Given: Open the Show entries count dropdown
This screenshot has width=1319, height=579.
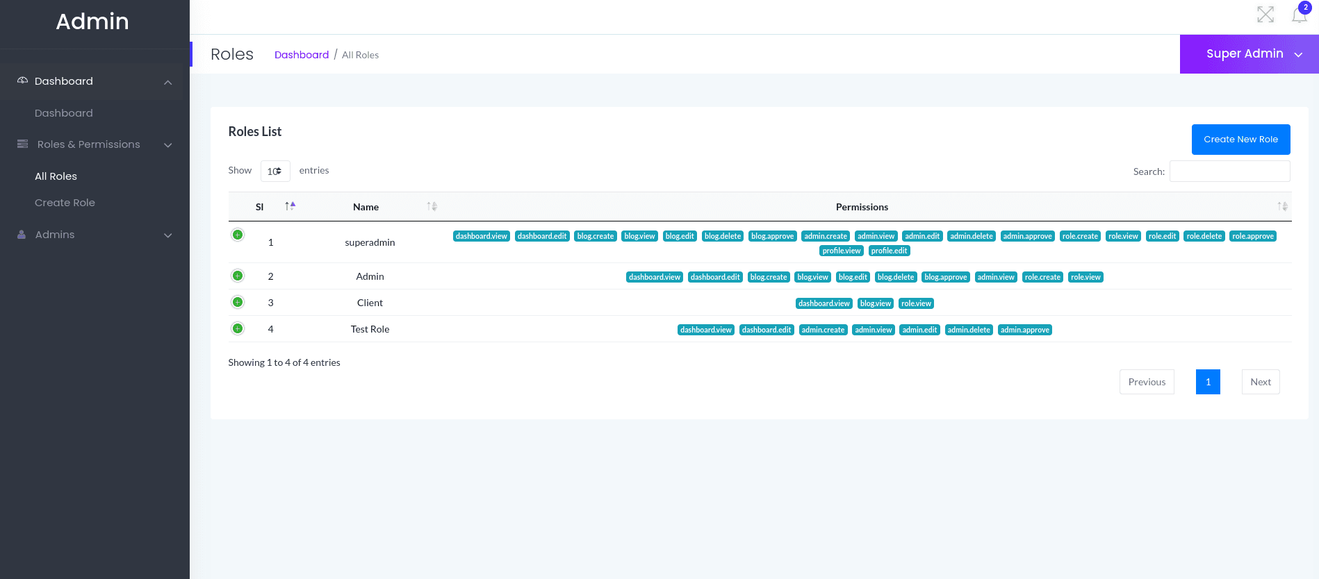Looking at the screenshot, I should click(275, 171).
